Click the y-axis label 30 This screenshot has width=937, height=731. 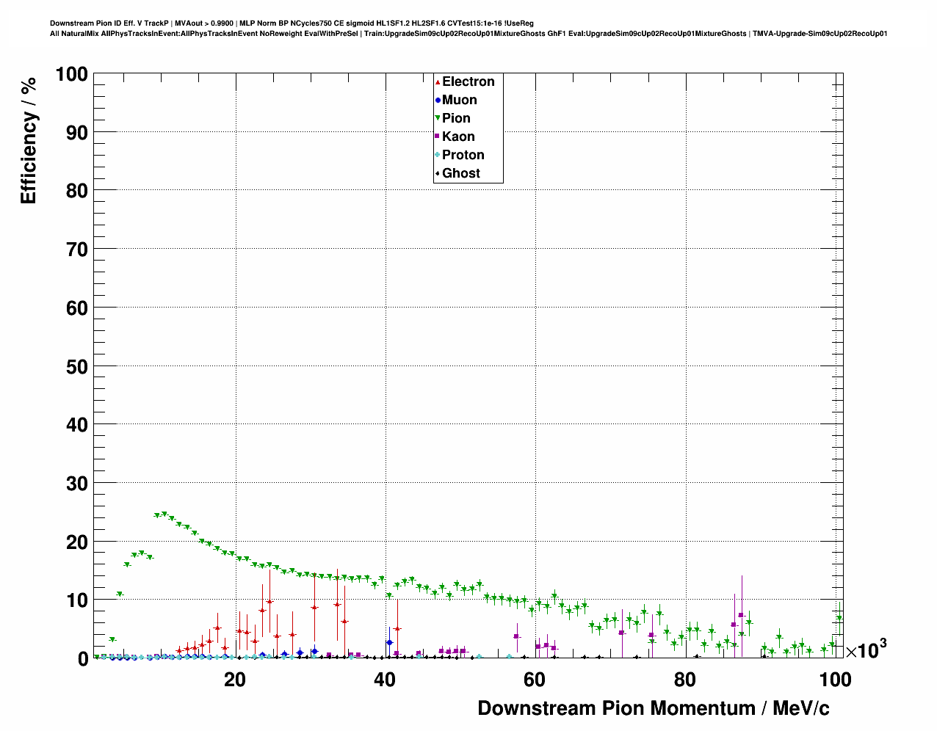(77, 484)
